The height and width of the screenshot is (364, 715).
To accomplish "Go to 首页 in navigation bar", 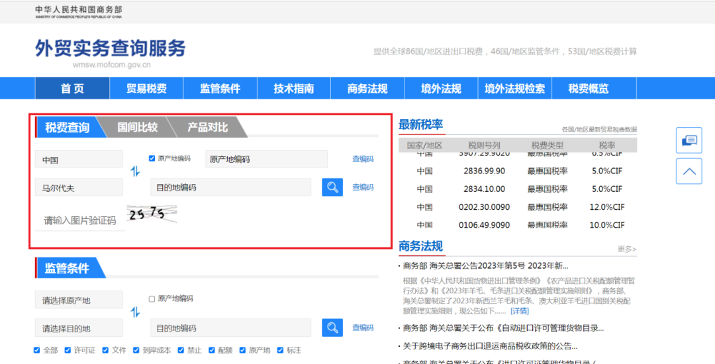I will pos(73,89).
